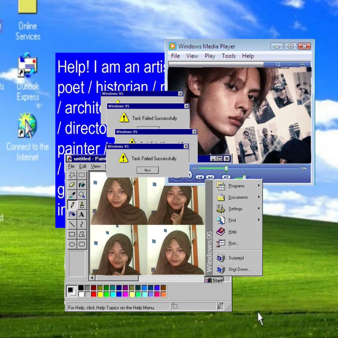Open the File menu in Paint
This screenshot has height=338, width=338.
[71, 166]
